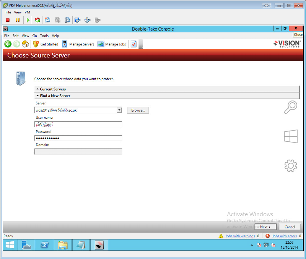Open the Jobs with errors link

click(284, 236)
